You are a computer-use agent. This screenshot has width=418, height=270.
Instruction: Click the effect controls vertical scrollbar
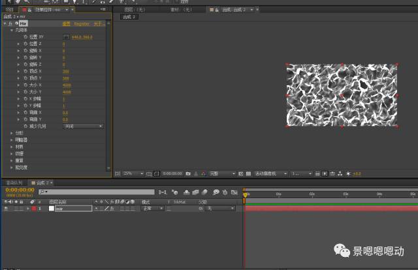tap(108, 96)
